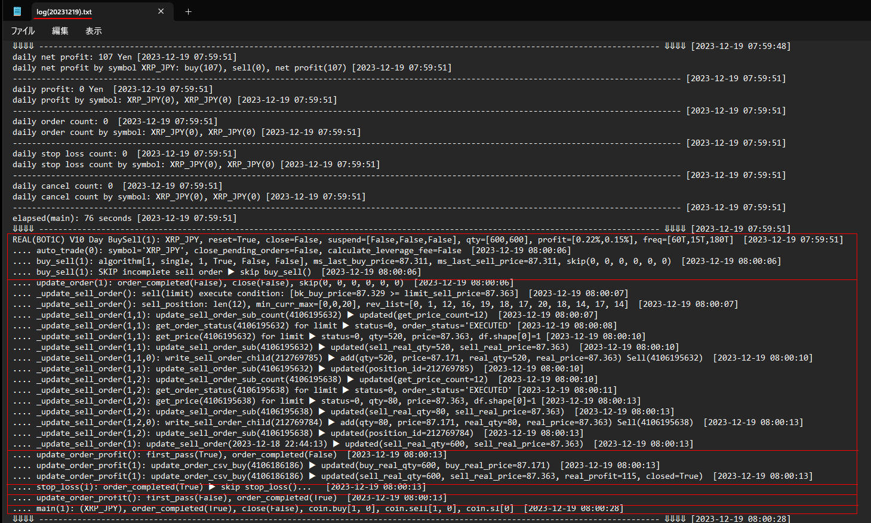Click the line 'daily cancel count: 0'

click(x=118, y=186)
